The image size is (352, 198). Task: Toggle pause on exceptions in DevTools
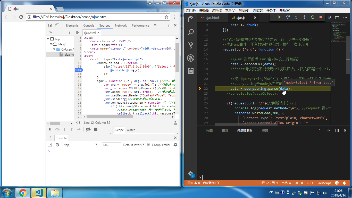96,129
